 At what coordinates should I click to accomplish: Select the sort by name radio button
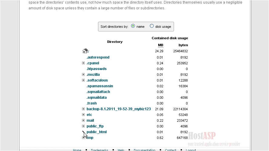coord(133,26)
